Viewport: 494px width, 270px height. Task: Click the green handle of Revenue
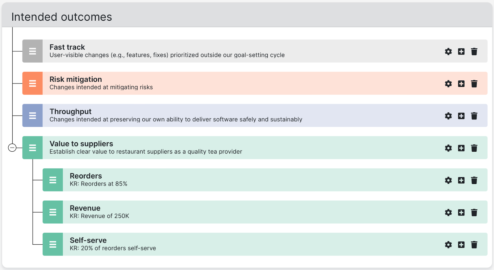[x=53, y=212]
